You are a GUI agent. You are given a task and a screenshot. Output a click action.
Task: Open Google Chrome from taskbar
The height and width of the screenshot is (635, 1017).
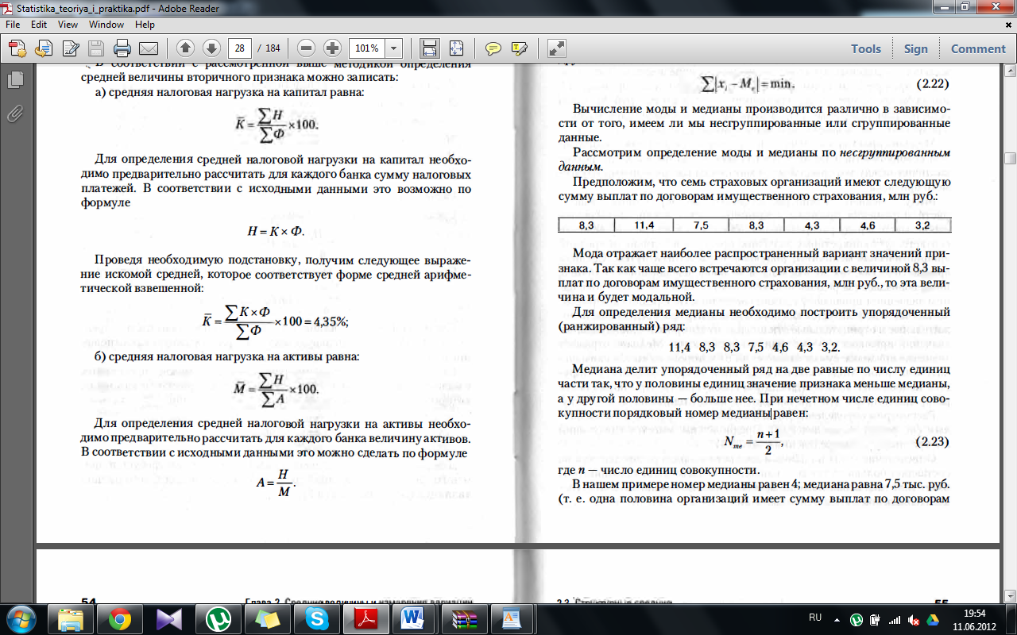point(120,618)
